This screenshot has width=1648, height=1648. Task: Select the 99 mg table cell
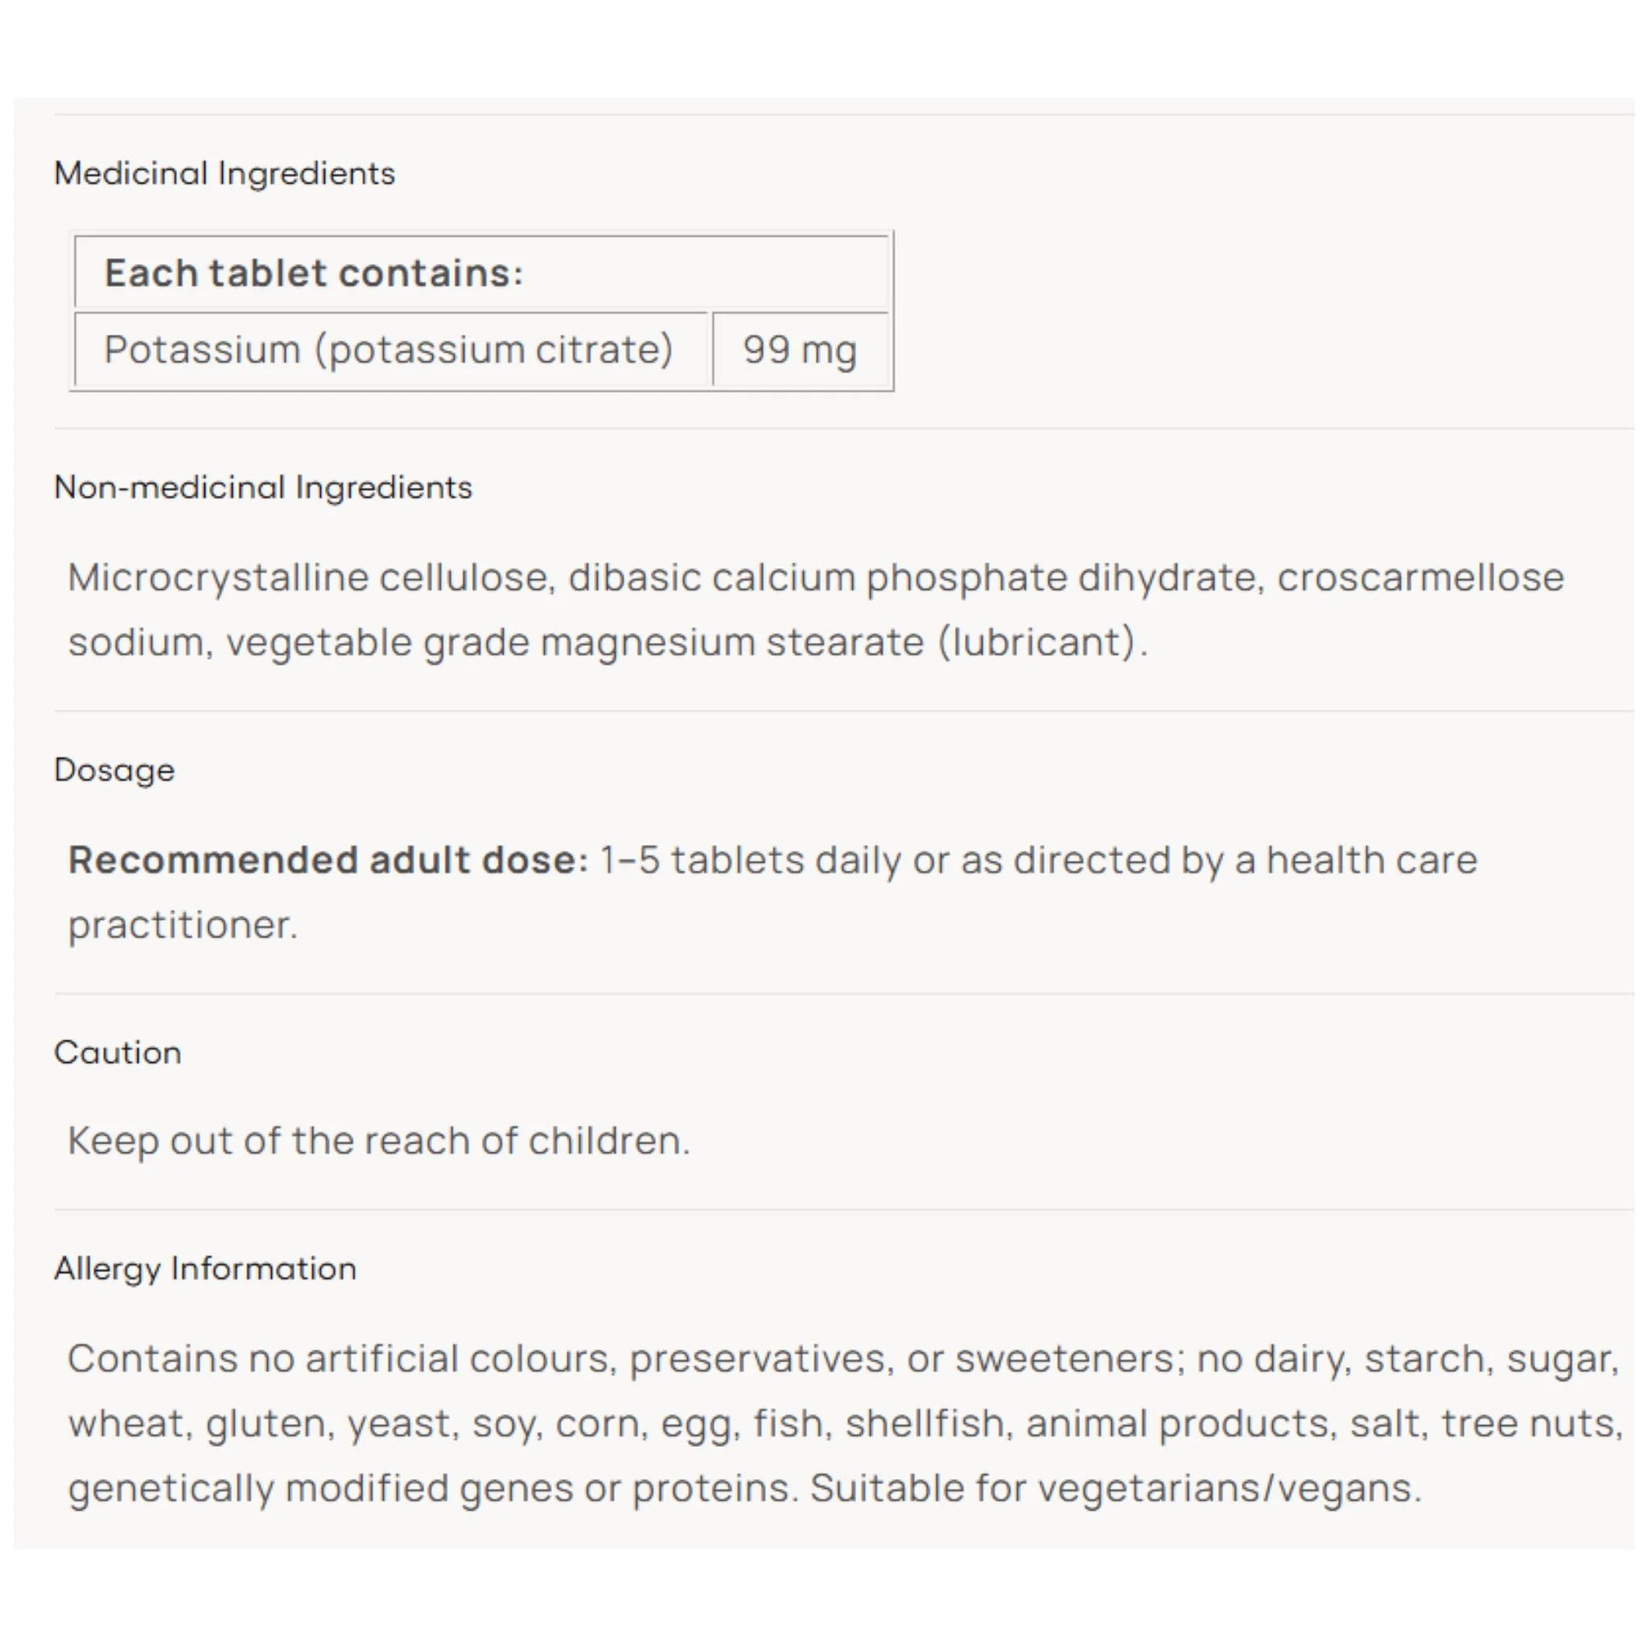click(x=800, y=349)
